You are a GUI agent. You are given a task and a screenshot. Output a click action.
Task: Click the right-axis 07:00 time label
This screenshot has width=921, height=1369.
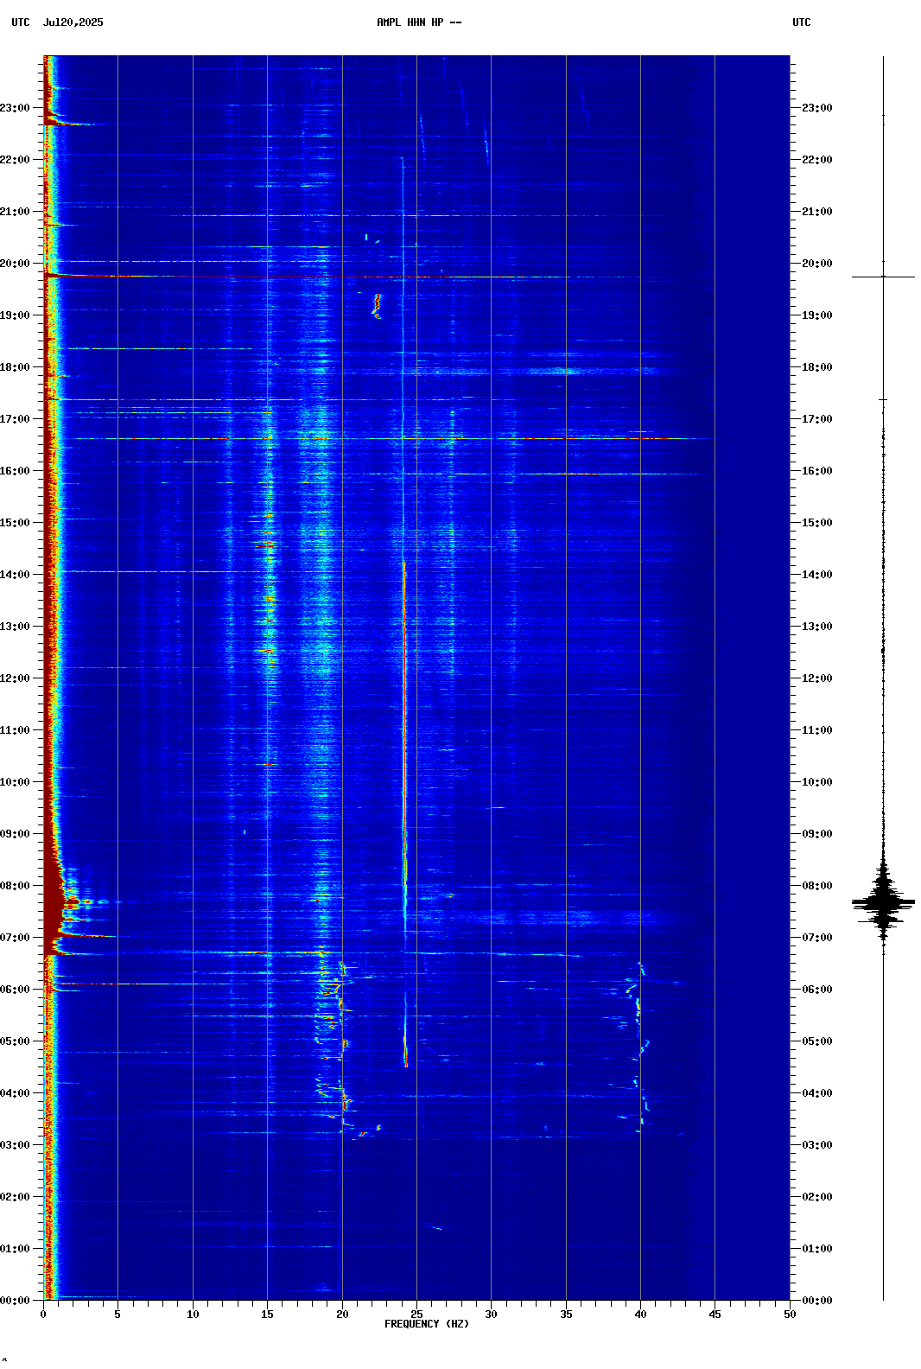[x=817, y=938]
